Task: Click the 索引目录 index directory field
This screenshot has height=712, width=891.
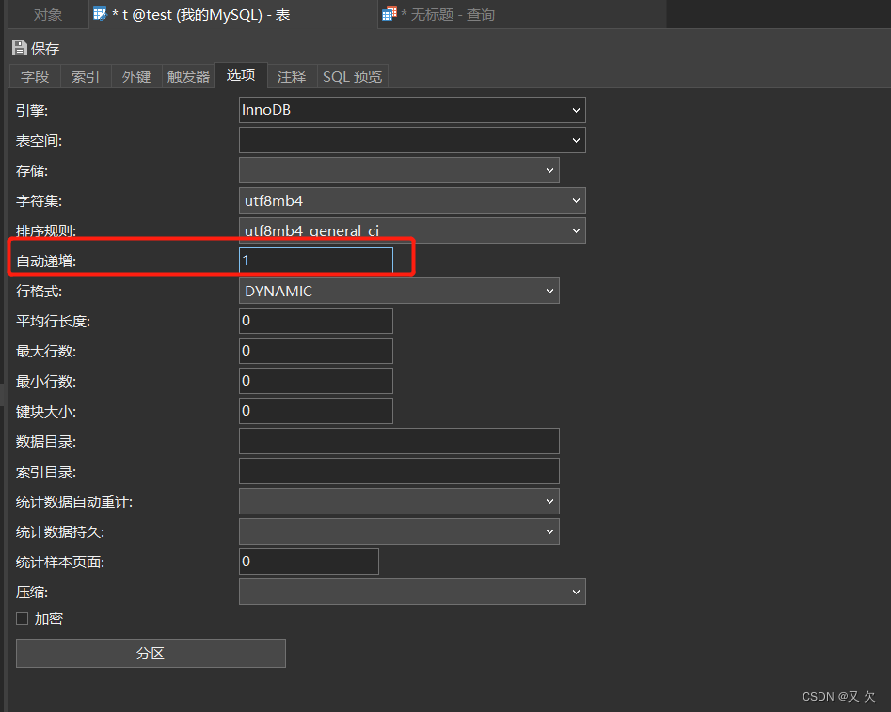Action: coord(400,471)
